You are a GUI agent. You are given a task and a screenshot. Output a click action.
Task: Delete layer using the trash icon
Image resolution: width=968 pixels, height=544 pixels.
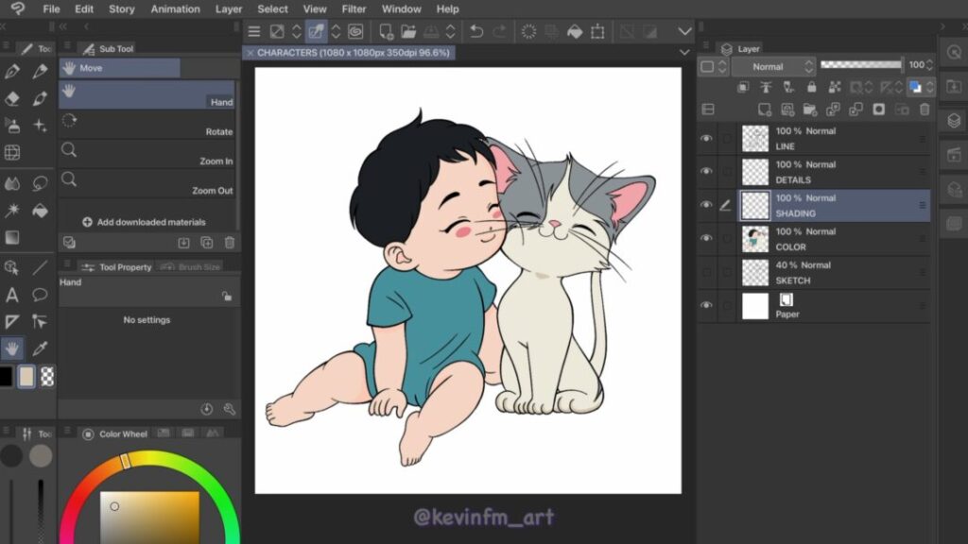(925, 110)
